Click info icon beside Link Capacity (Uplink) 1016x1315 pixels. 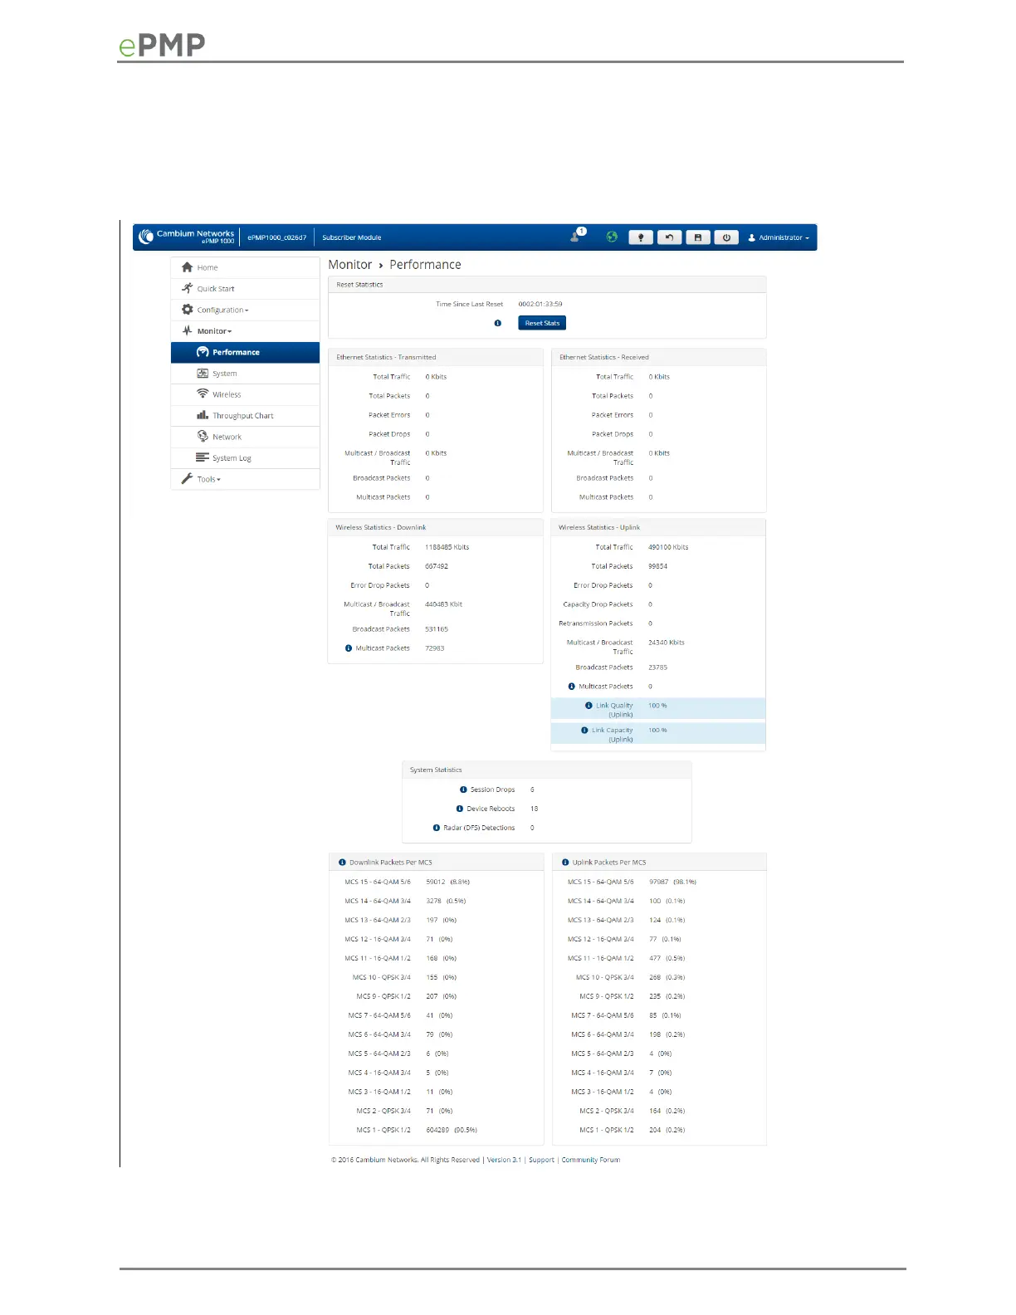(x=584, y=731)
